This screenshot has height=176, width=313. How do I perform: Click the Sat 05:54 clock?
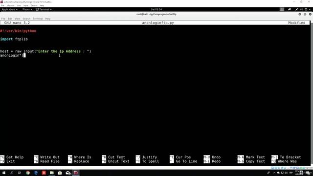(x=156, y=9)
